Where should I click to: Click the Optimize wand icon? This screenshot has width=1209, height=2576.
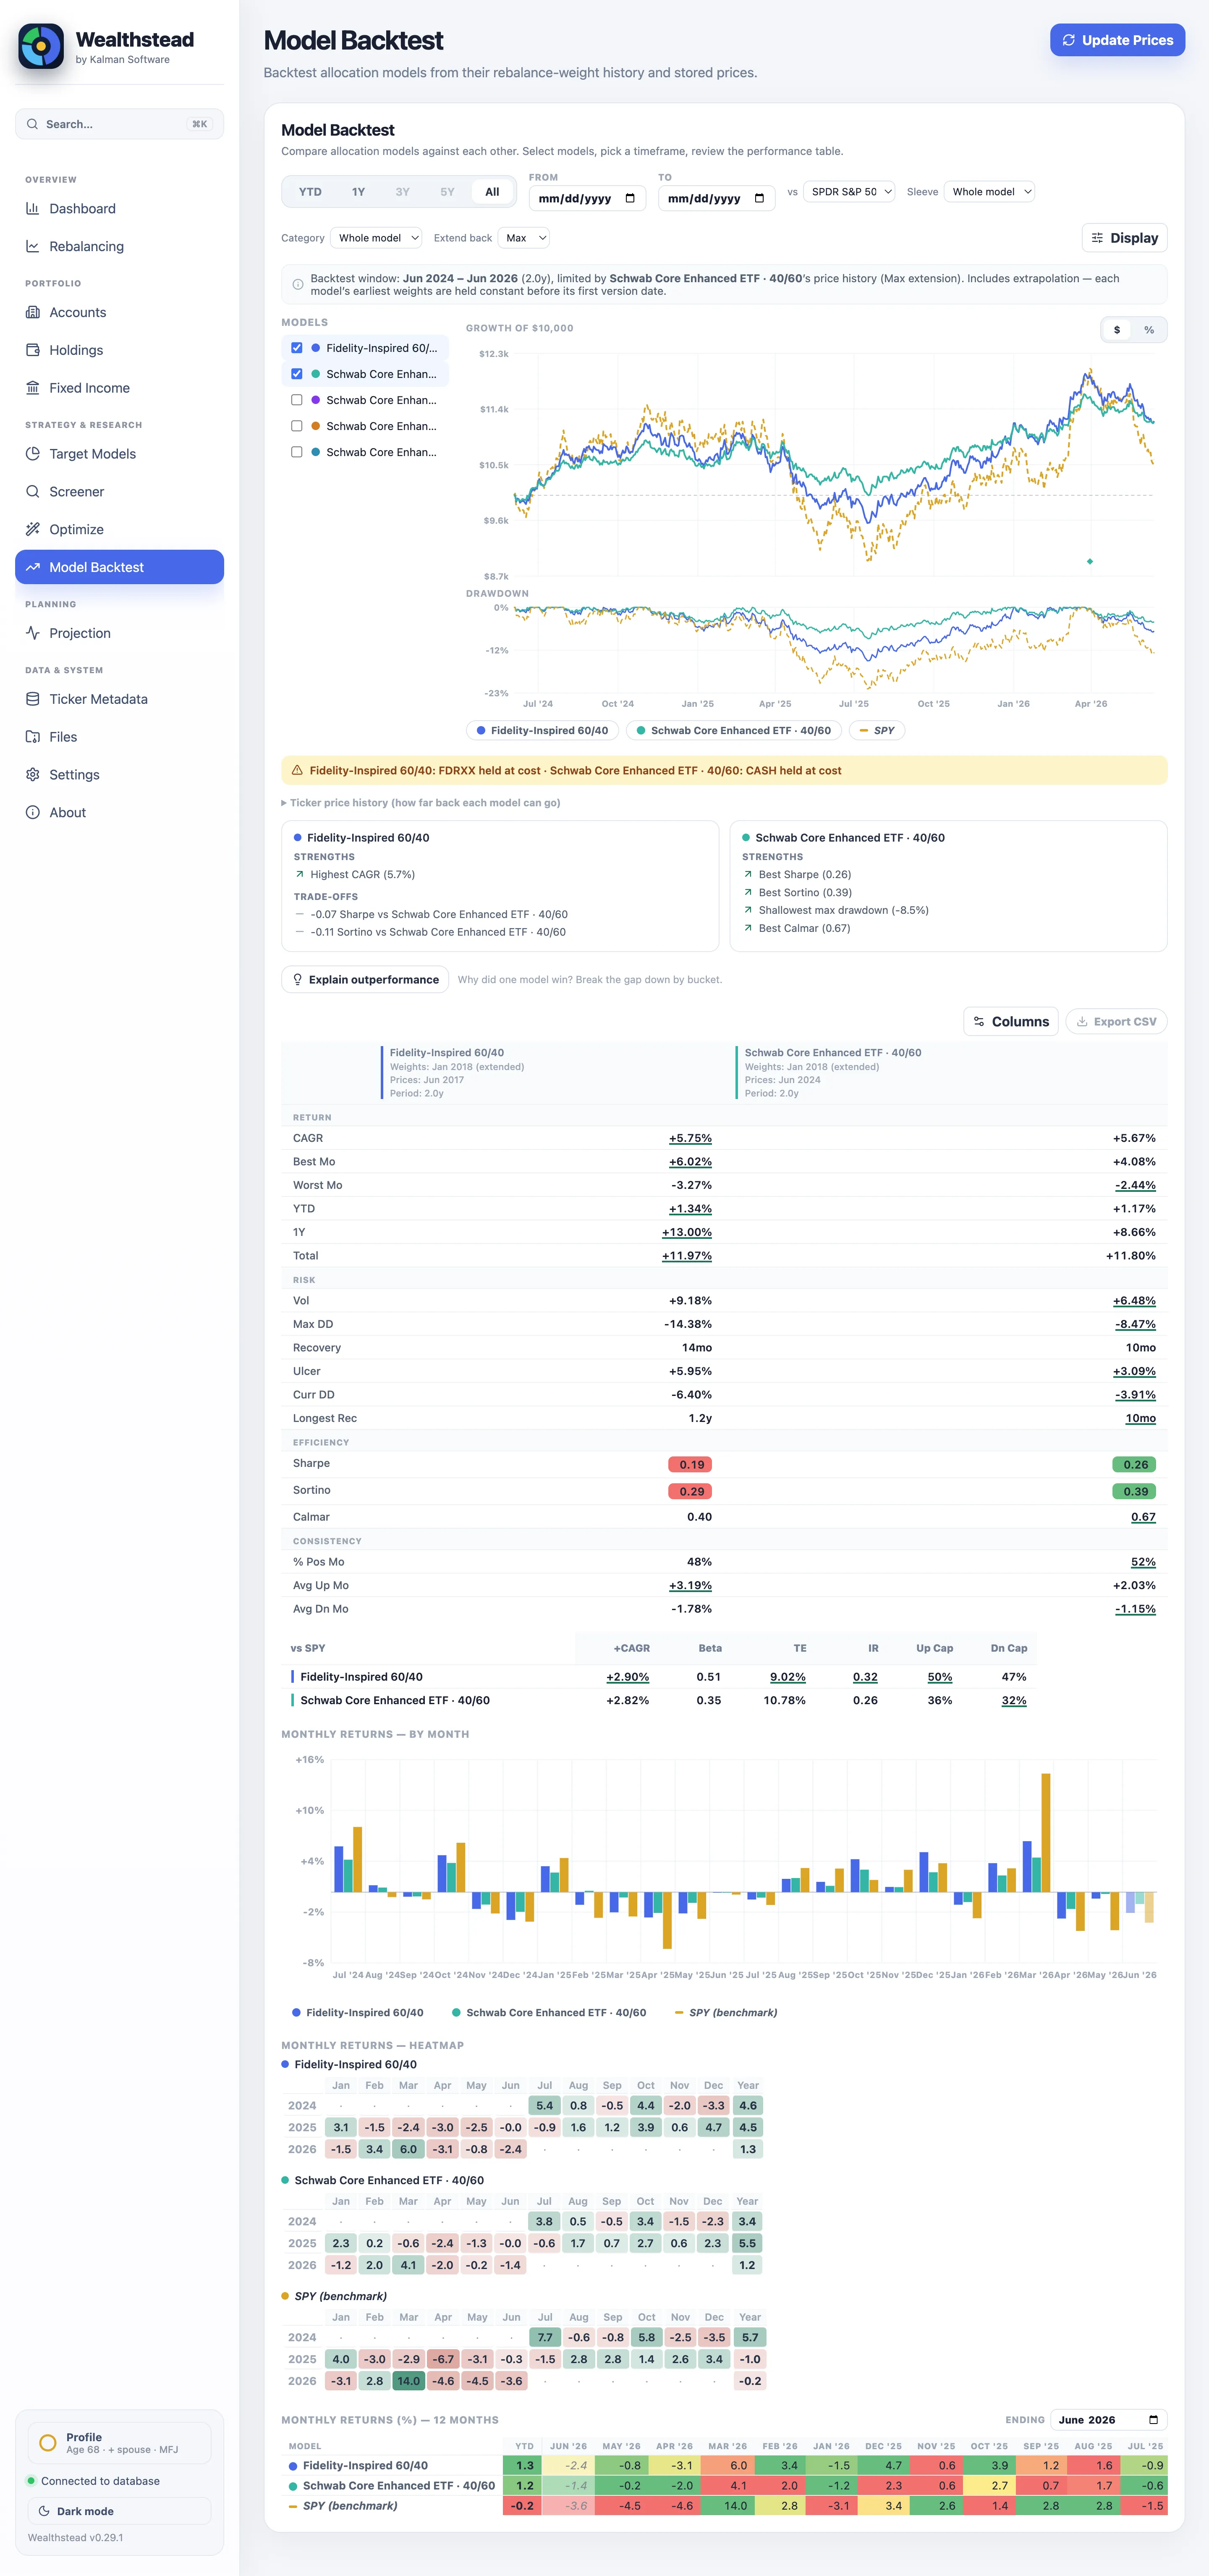33,529
